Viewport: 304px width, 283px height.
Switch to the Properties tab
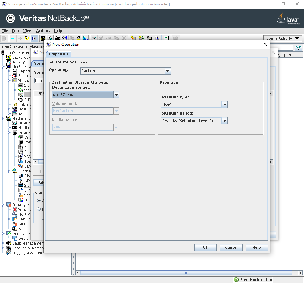click(x=58, y=54)
